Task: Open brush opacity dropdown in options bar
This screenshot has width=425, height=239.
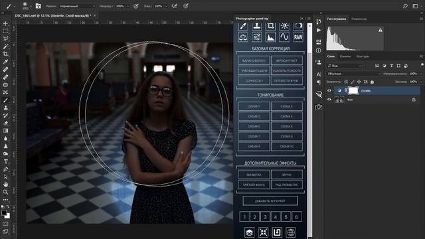Action: click(x=128, y=6)
